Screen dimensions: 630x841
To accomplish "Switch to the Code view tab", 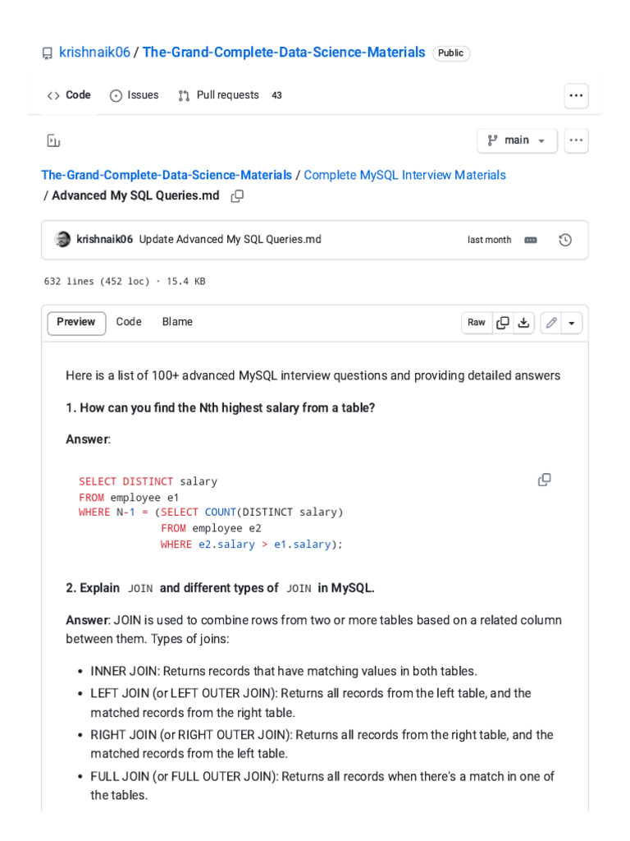I will pos(129,322).
